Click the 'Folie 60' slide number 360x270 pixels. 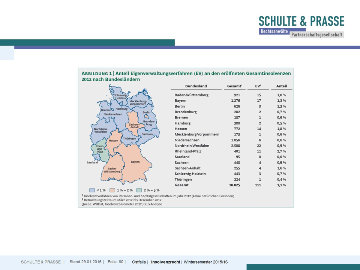click(115, 262)
